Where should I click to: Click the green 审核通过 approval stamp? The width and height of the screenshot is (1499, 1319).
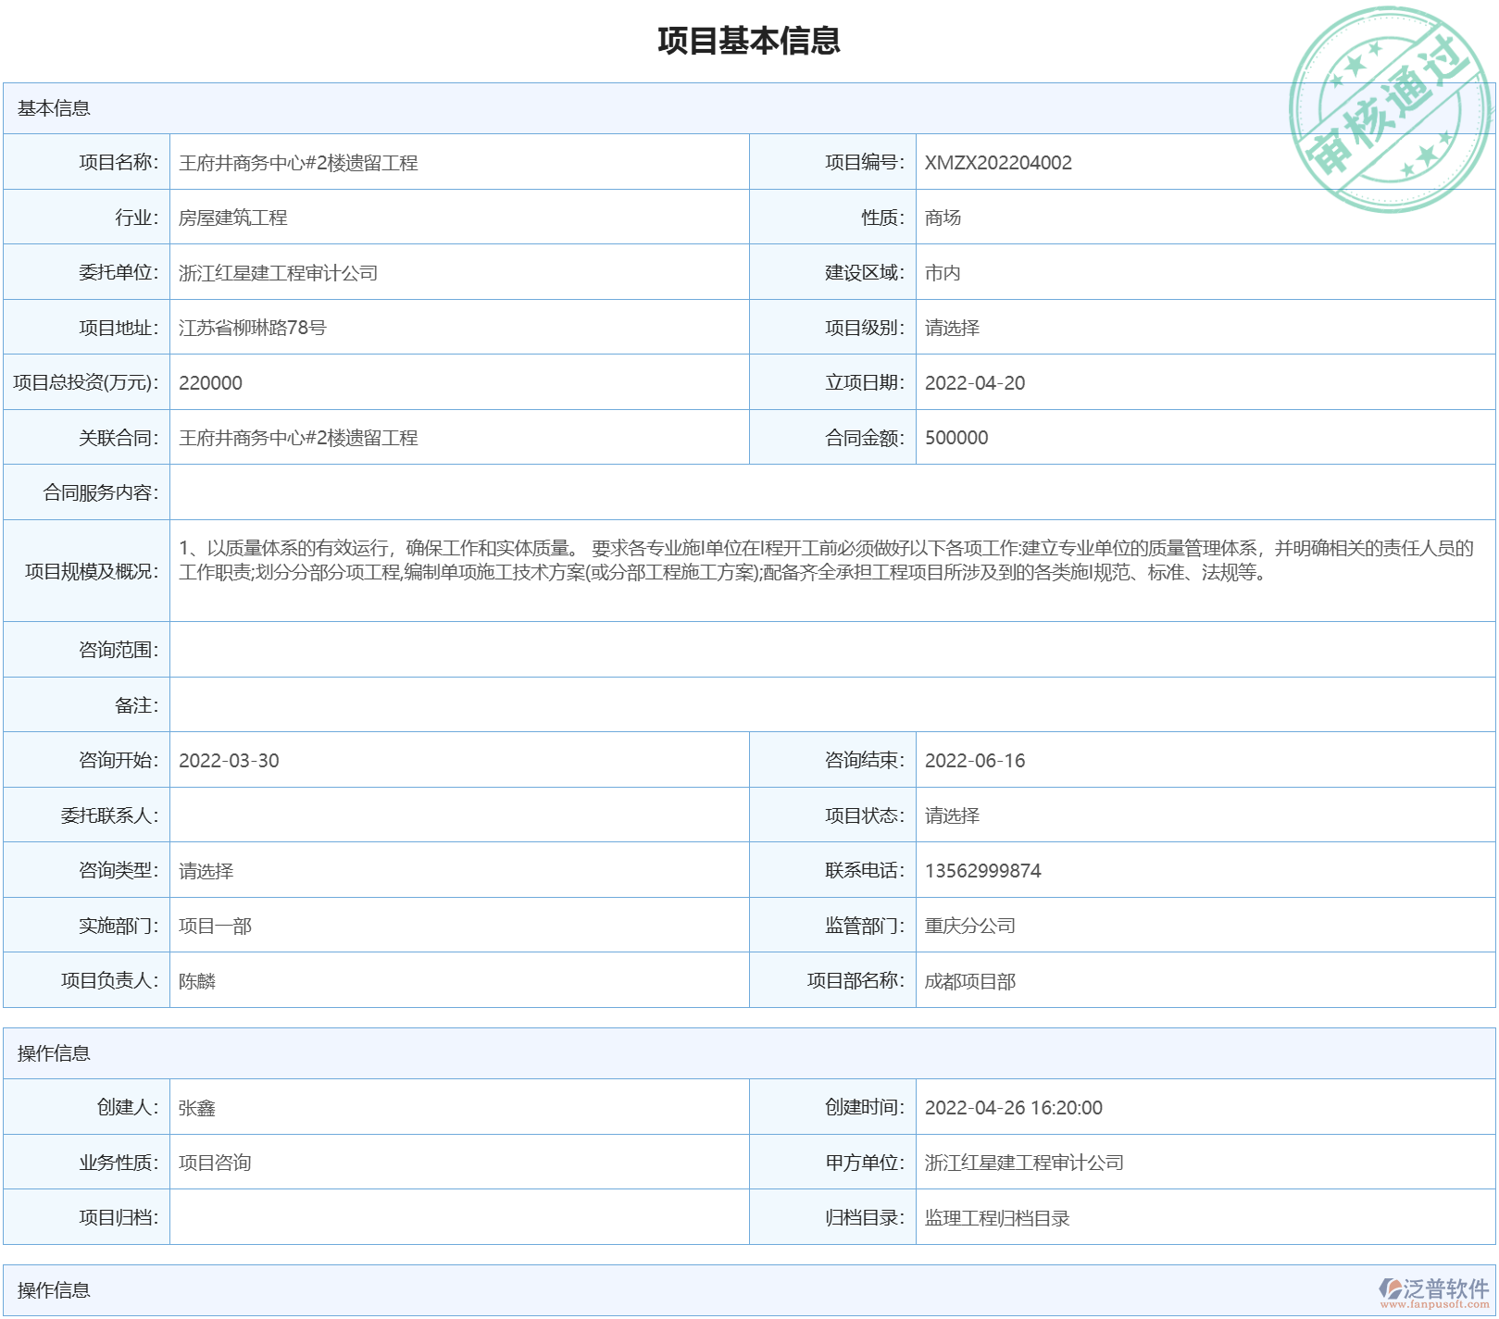[1391, 109]
